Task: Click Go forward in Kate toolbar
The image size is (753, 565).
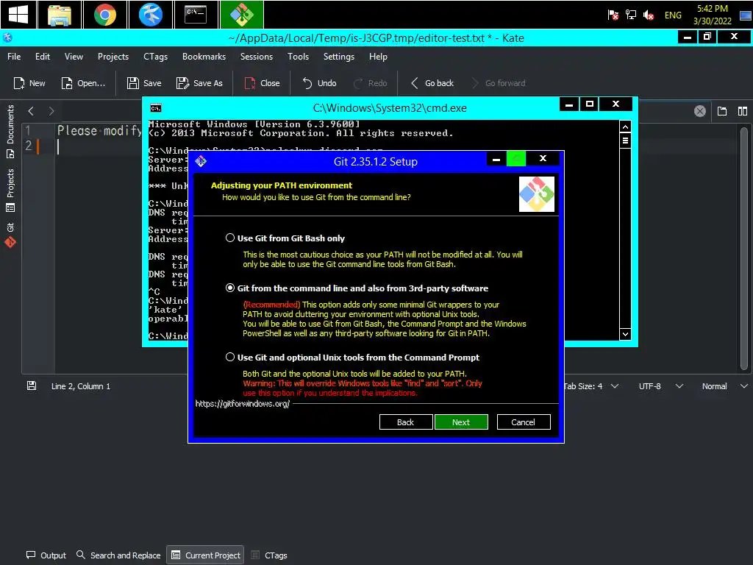Action: (x=499, y=83)
